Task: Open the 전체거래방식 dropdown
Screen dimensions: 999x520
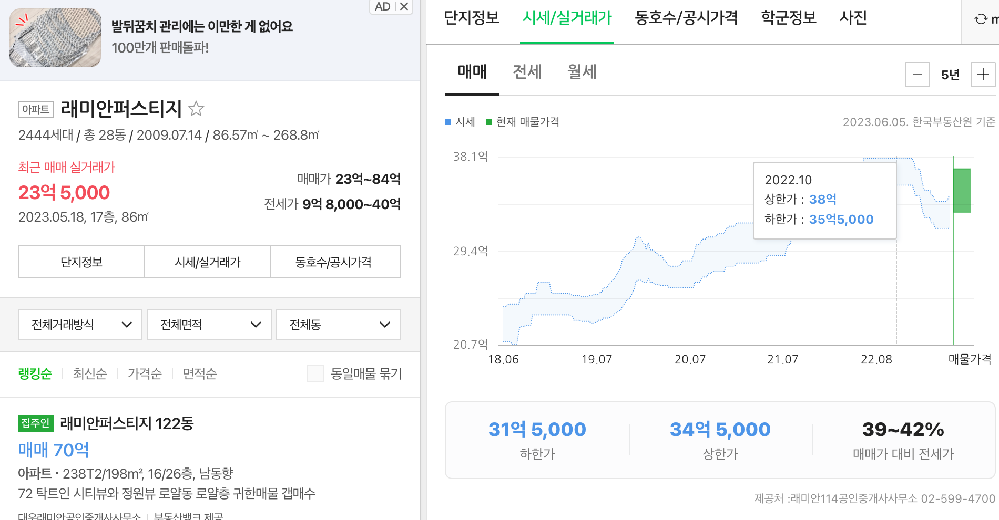Action: (x=80, y=325)
